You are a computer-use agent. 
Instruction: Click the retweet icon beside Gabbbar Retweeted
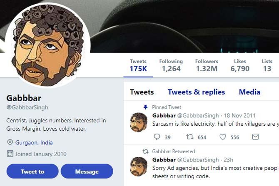(x=145, y=151)
